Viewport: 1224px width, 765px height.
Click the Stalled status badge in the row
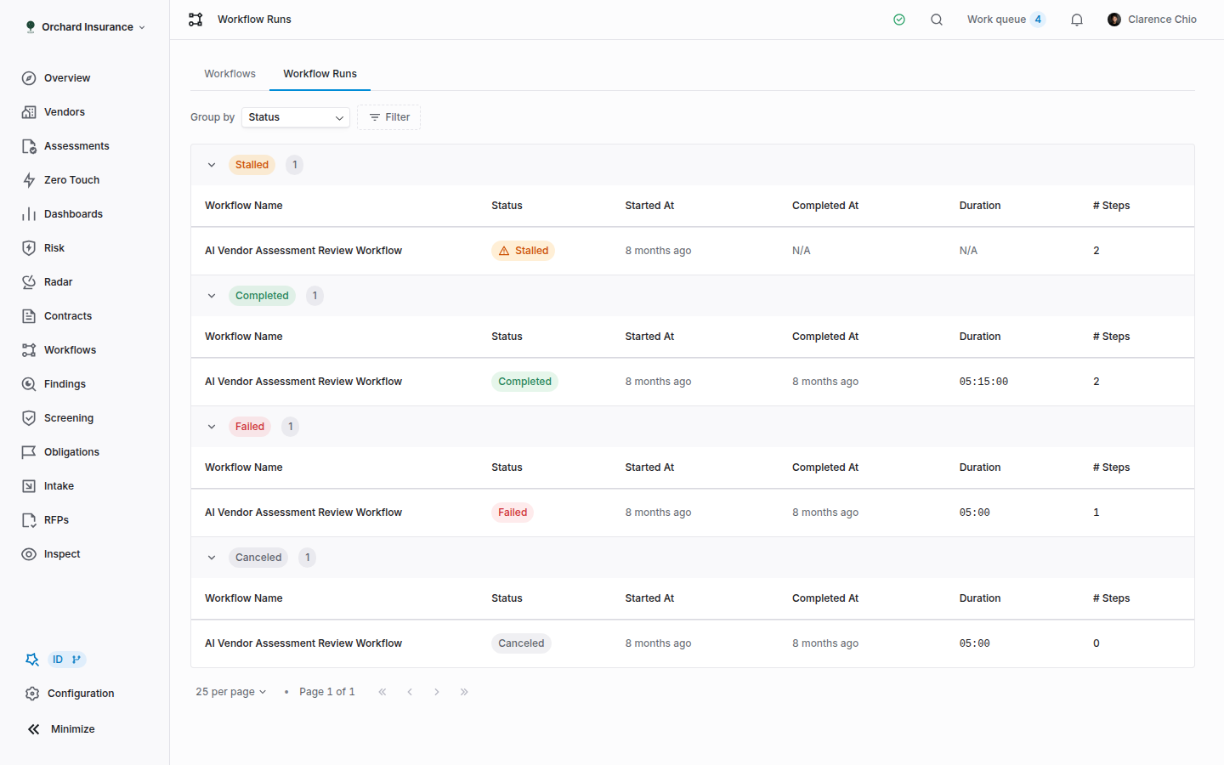tap(523, 251)
